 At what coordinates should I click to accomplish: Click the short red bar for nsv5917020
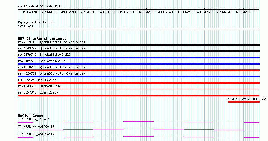tap(244, 102)
